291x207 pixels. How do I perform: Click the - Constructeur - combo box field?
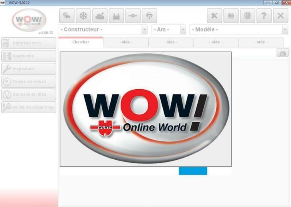point(103,30)
